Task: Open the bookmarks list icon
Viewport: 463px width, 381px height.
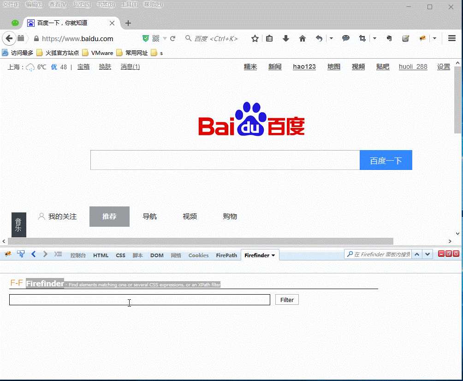Action: [269, 38]
